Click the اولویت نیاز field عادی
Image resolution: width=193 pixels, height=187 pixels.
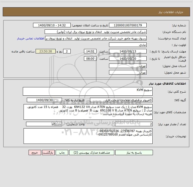coord(128,45)
